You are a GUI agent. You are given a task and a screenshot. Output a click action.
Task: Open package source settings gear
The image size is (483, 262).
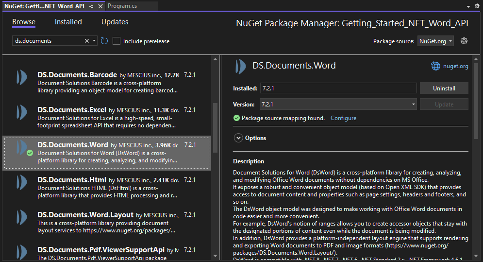click(464, 41)
